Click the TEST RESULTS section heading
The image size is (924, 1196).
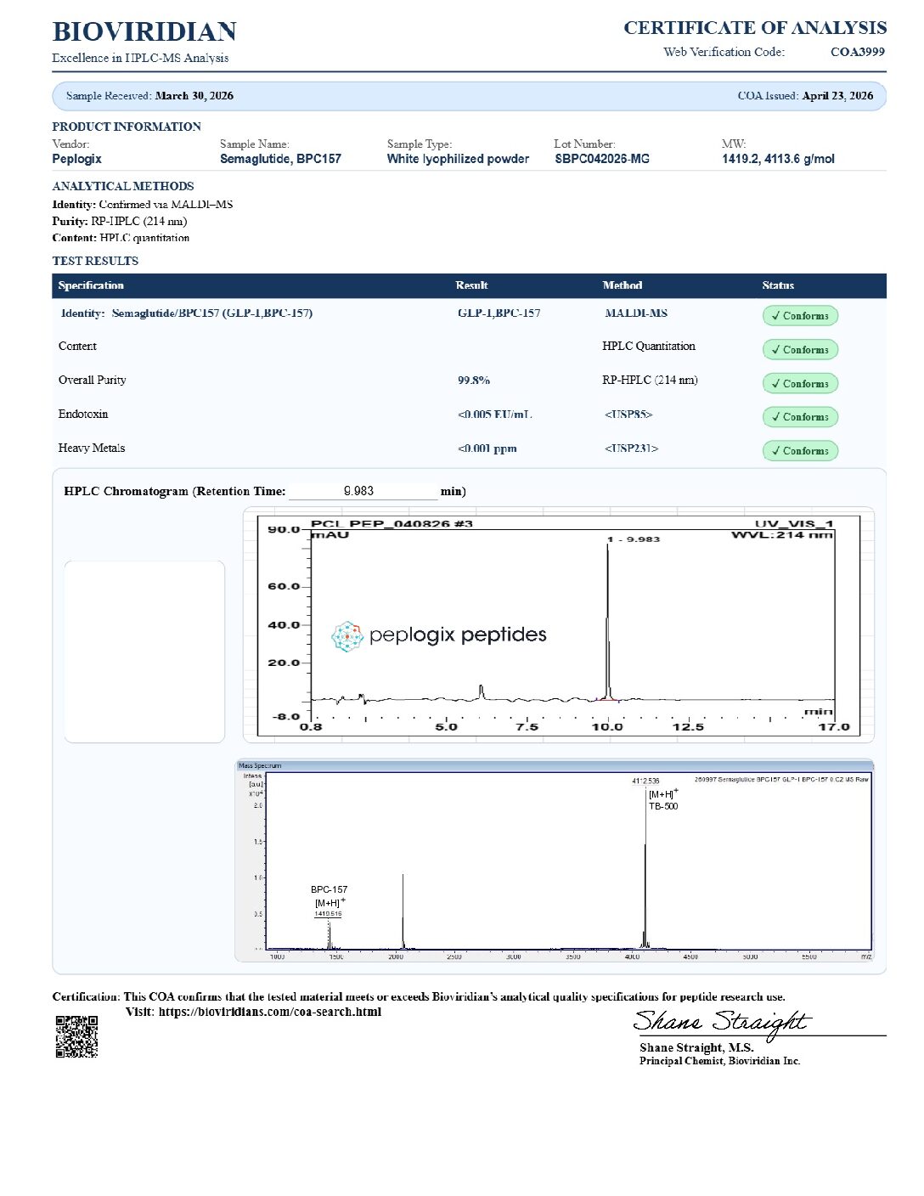click(95, 261)
